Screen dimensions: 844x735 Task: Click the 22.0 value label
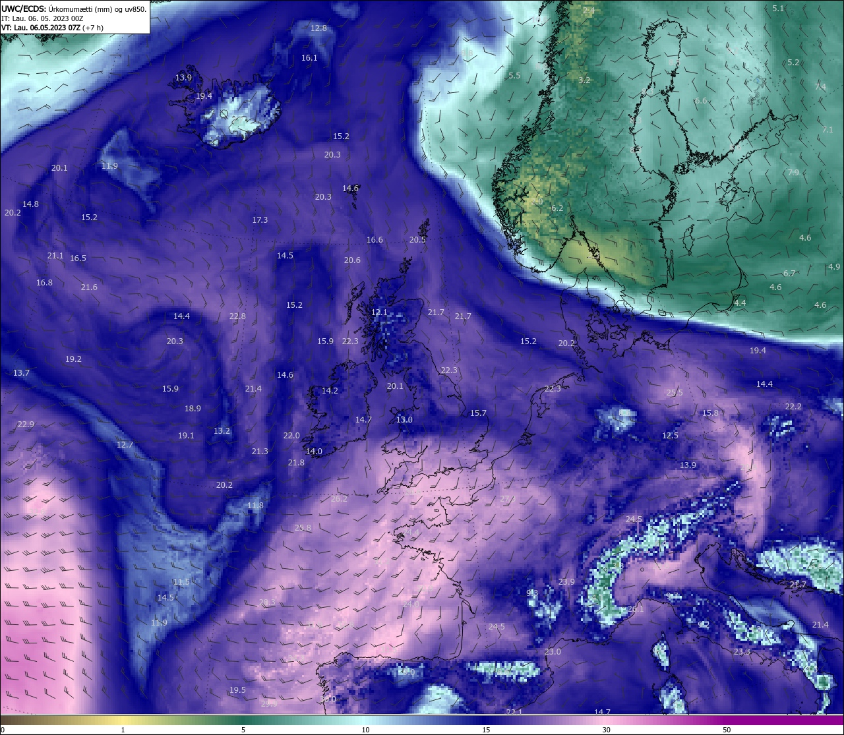click(291, 435)
